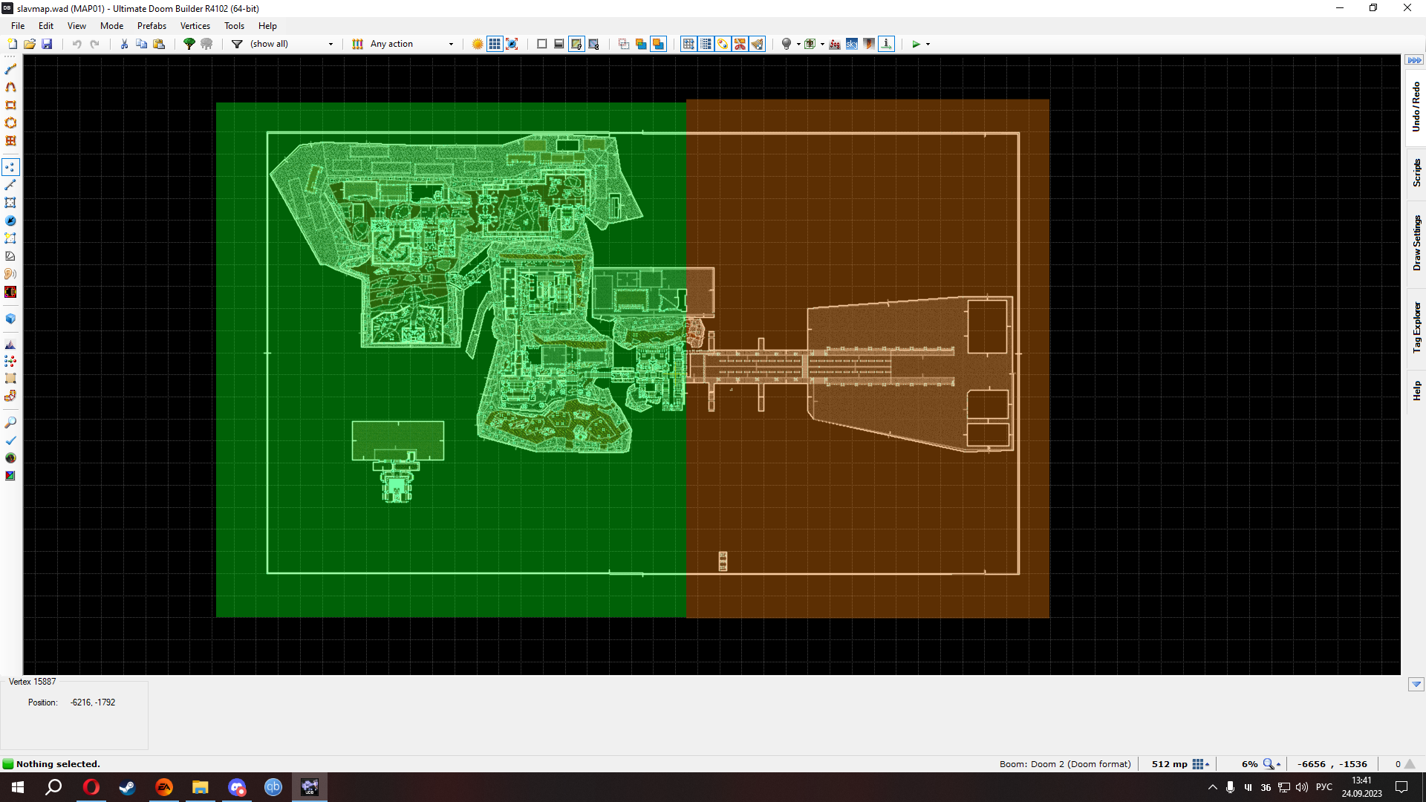Open Steam from the taskbar
Viewport: 1426px width, 802px height.
click(127, 787)
